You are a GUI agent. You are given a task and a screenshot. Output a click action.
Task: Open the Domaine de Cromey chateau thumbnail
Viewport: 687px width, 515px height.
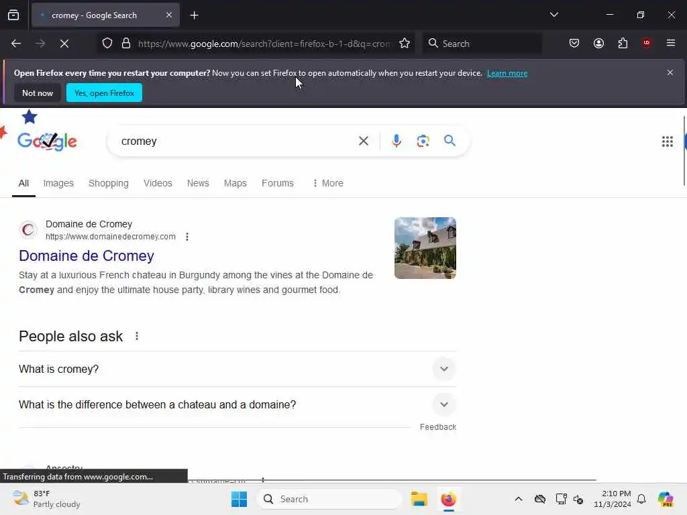click(x=425, y=248)
